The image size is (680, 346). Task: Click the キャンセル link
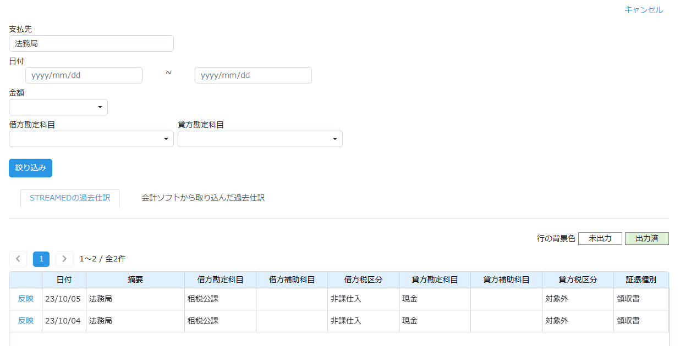(643, 10)
